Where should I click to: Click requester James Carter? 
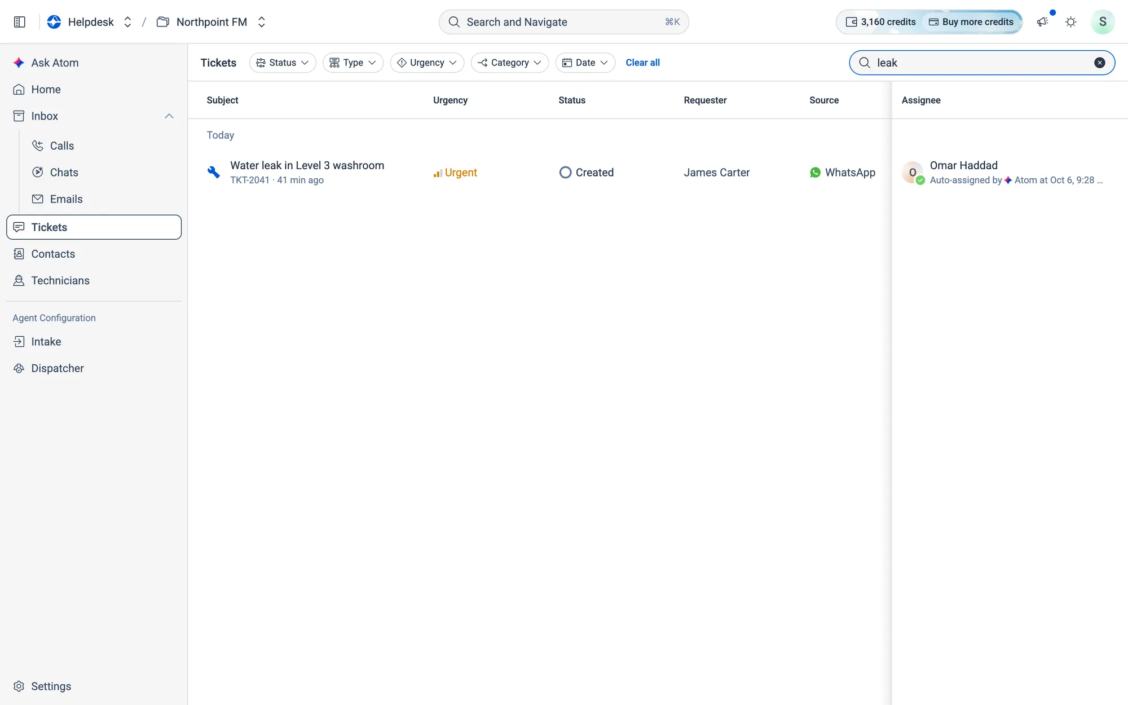[x=716, y=173]
